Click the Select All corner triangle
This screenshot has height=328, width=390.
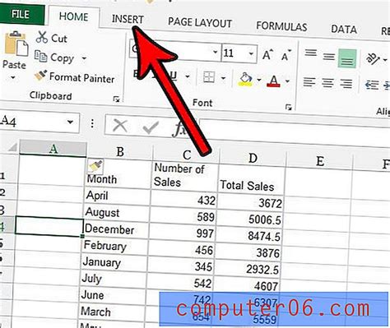tap(12, 147)
